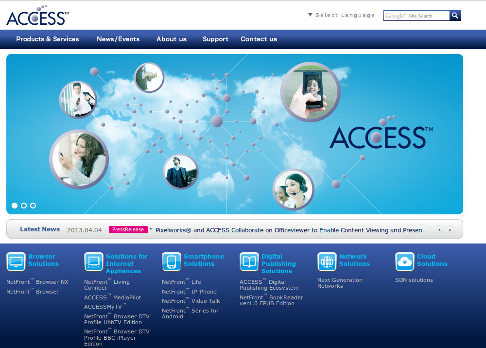
Task: Open Browser Solutions heading link
Action: 43,260
